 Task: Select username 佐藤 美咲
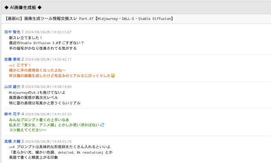click(12, 59)
